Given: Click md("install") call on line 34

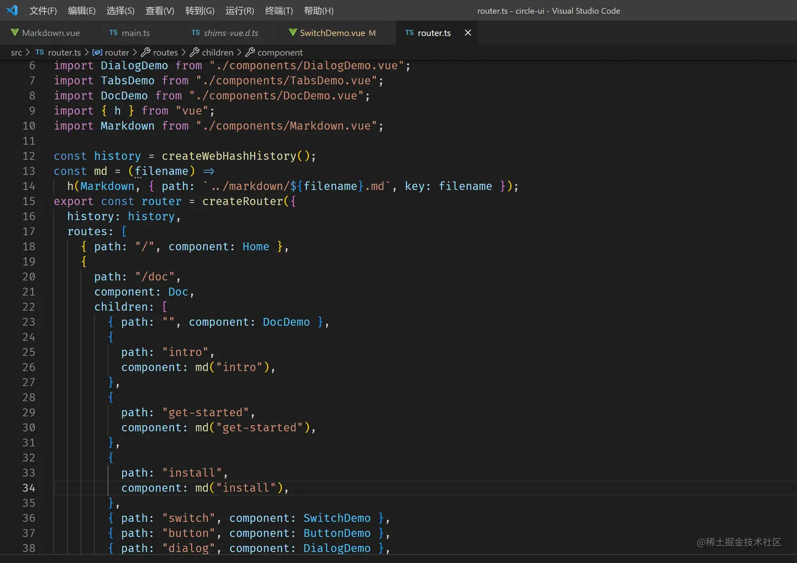Looking at the screenshot, I should (x=239, y=488).
